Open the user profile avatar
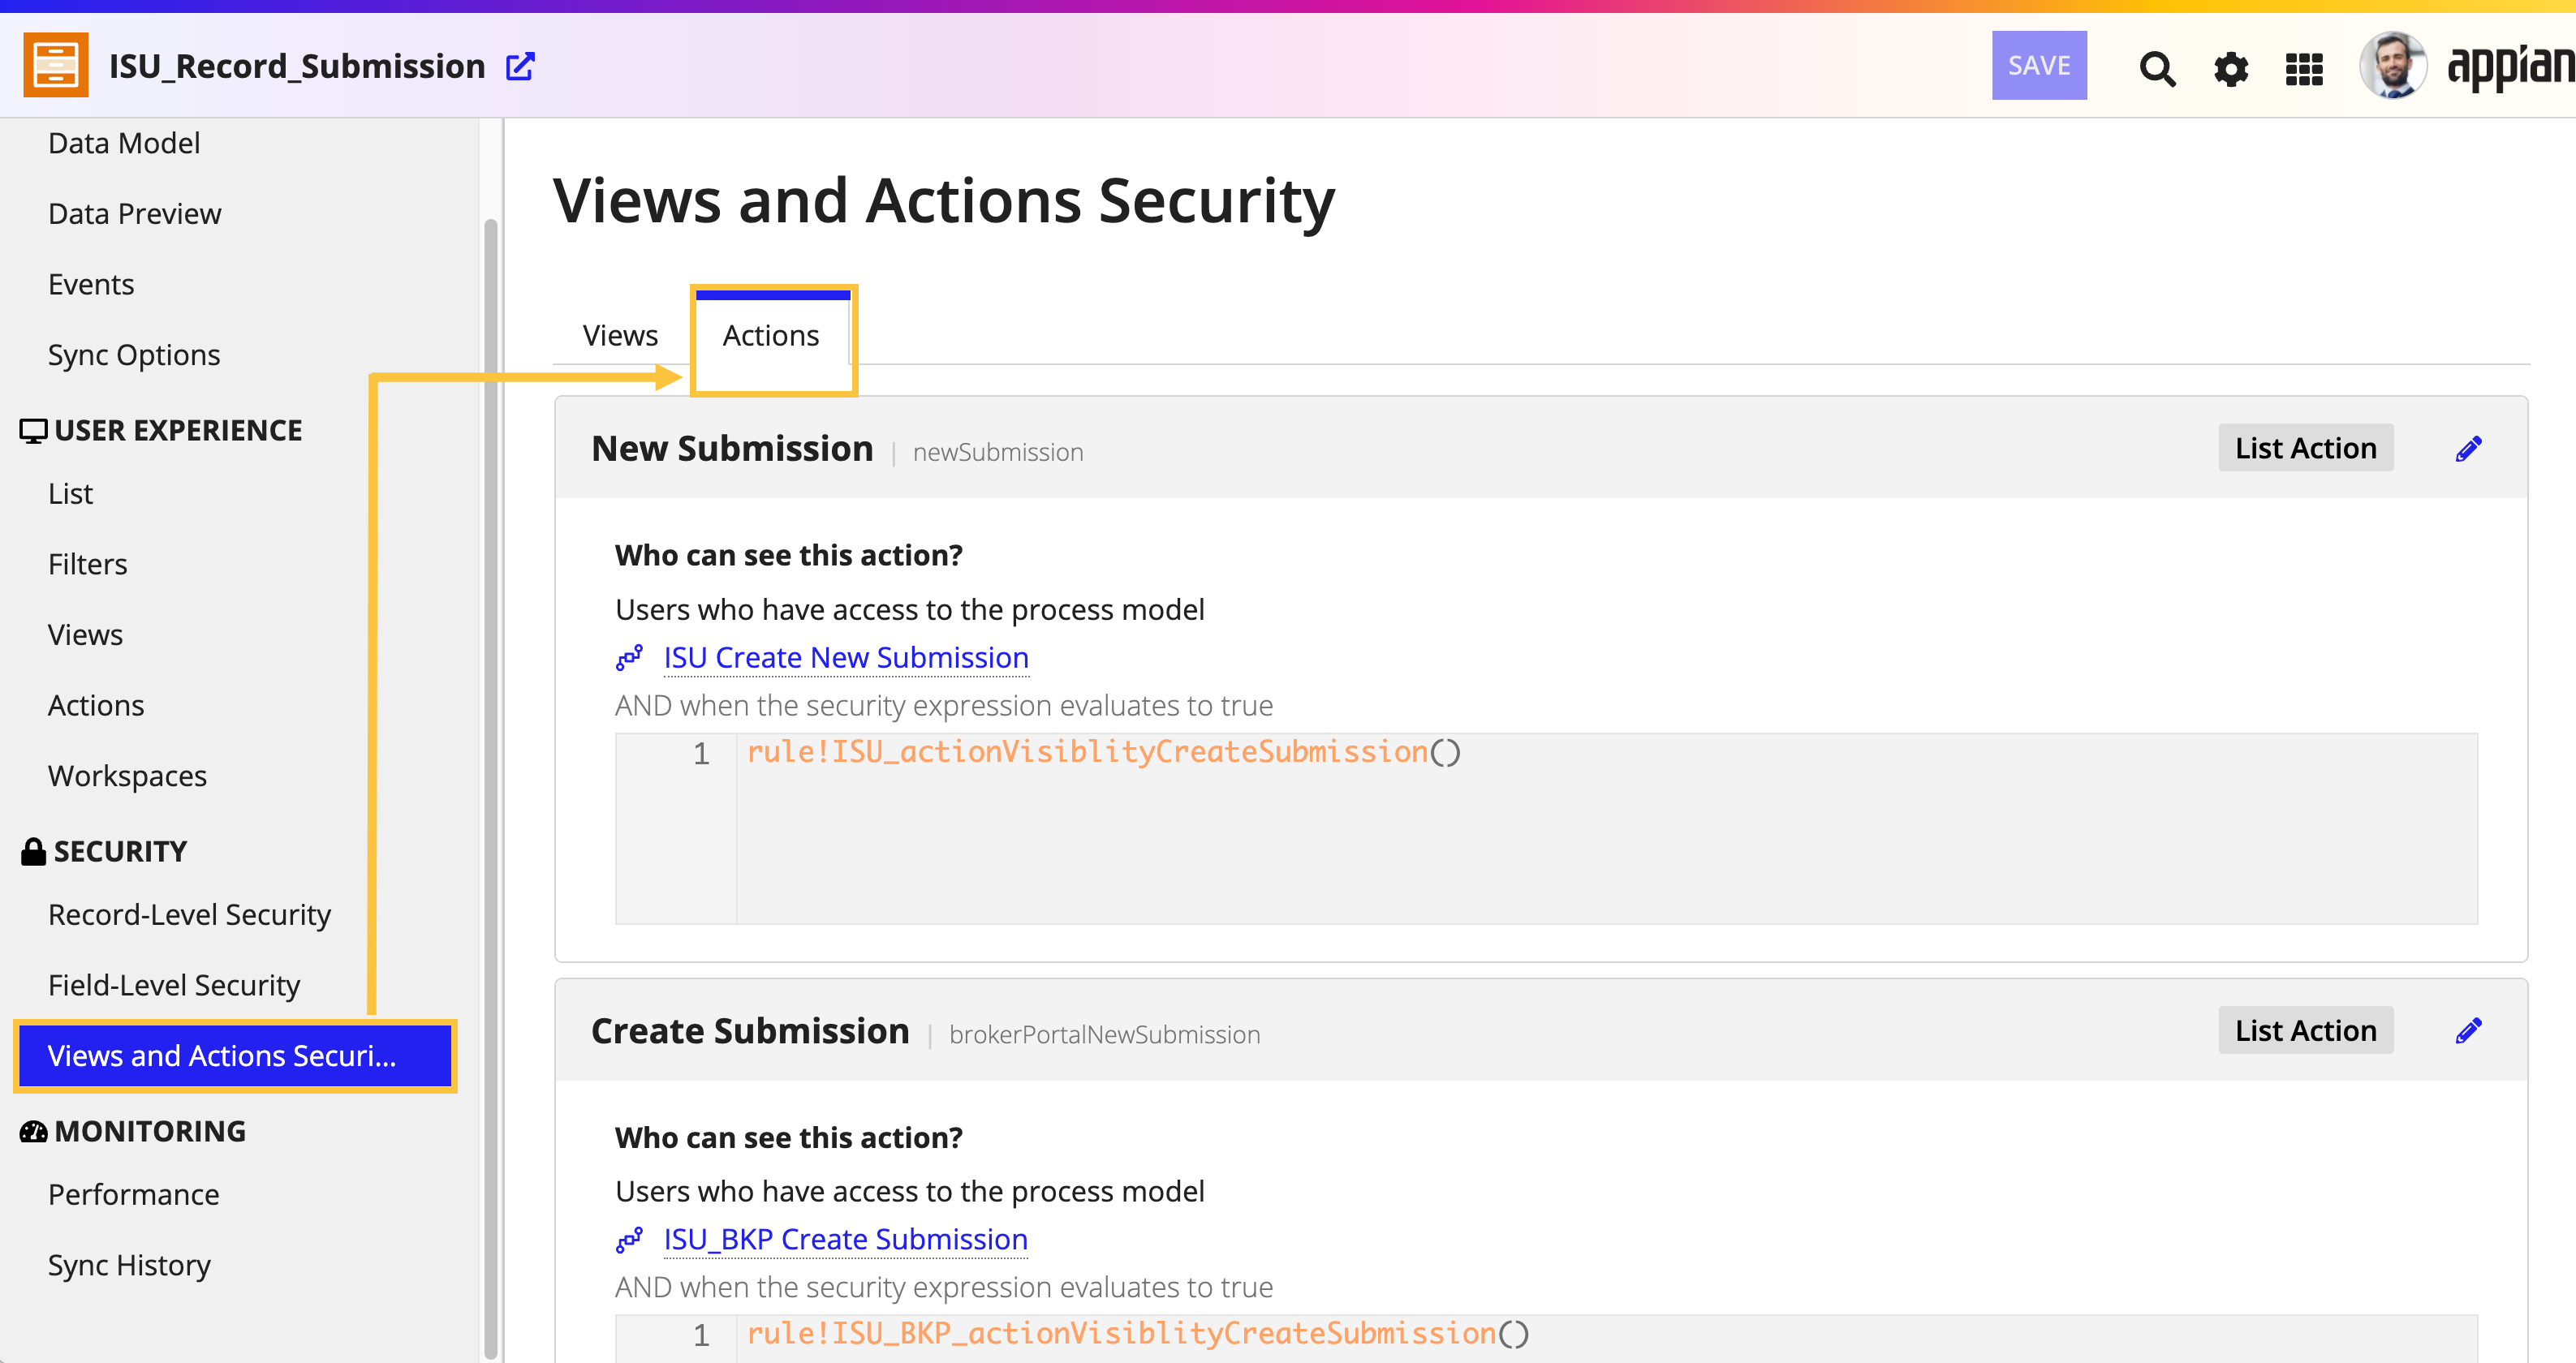2576x1363 pixels. 2393,66
